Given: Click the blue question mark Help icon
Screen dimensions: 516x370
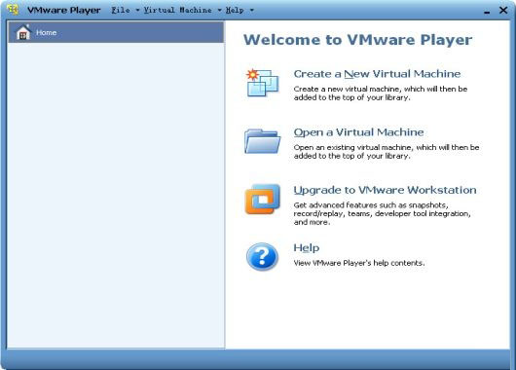Looking at the screenshot, I should click(x=262, y=257).
